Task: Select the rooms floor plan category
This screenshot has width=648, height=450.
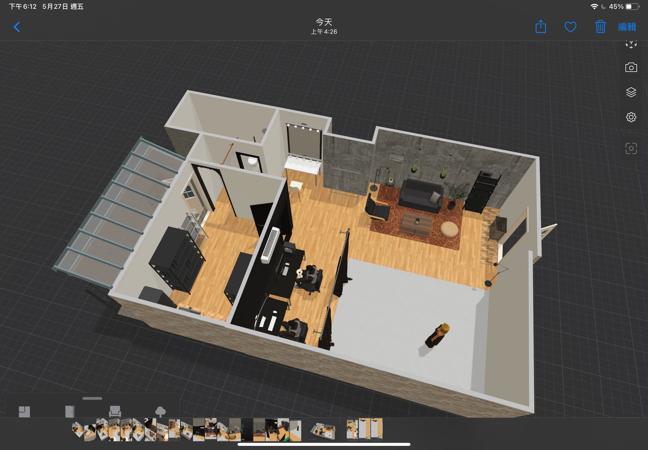Action: coord(24,411)
